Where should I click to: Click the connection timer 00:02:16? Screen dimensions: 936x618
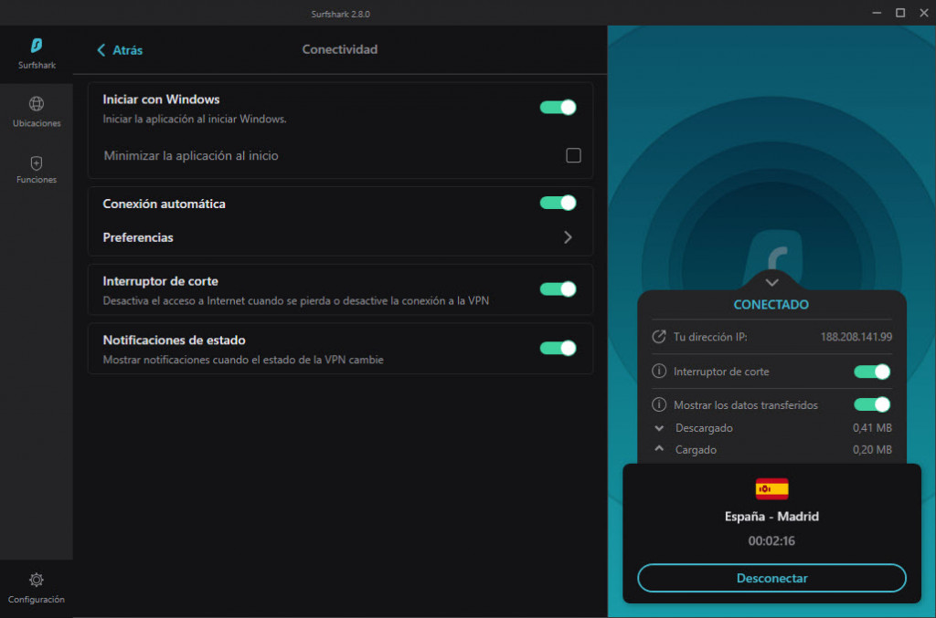771,541
